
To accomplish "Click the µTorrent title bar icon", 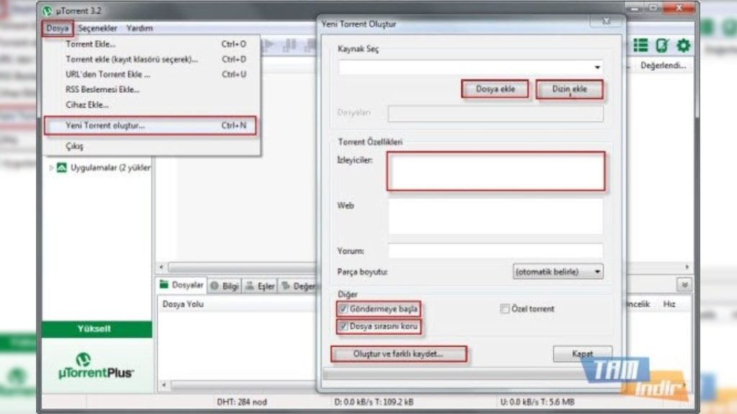I will click(x=47, y=10).
